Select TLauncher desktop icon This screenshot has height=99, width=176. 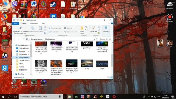click(x=24, y=82)
